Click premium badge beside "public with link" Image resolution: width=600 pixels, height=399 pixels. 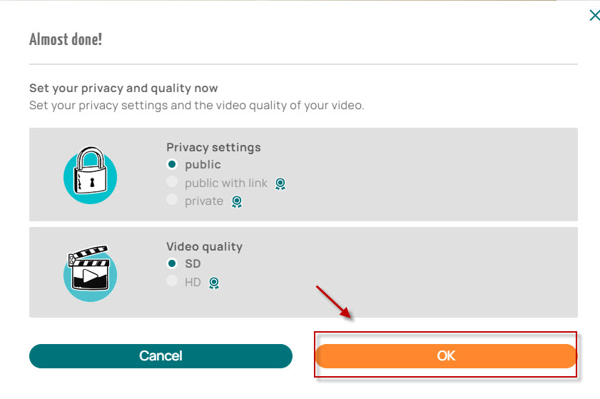tap(280, 184)
